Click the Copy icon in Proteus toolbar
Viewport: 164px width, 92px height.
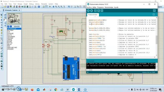[x=78, y=7]
